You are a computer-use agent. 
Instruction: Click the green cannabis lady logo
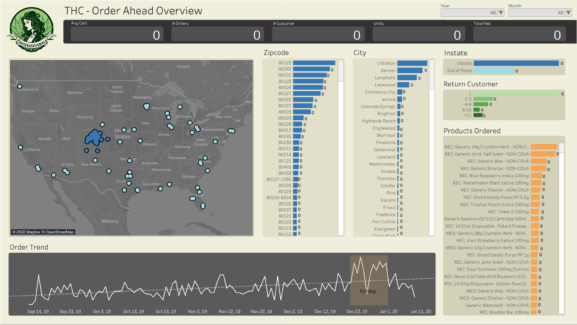click(32, 29)
